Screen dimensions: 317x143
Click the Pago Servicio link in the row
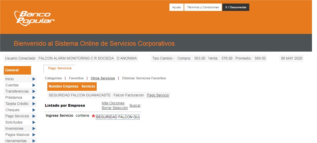(x=158, y=95)
